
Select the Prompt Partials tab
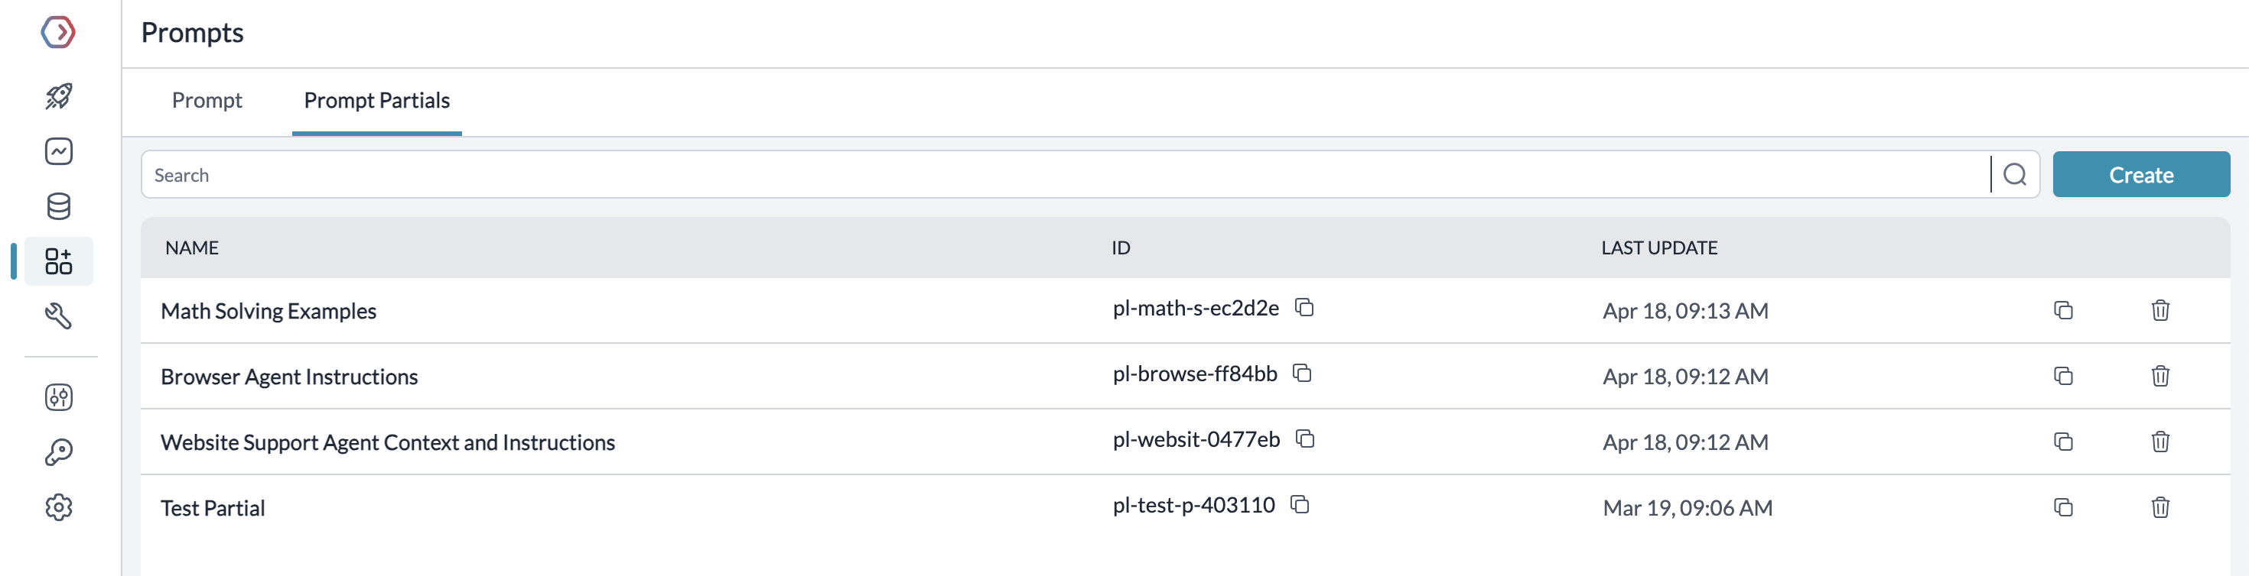tap(376, 100)
